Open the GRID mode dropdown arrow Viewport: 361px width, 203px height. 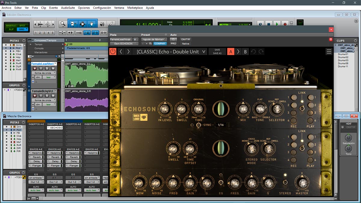26,29
